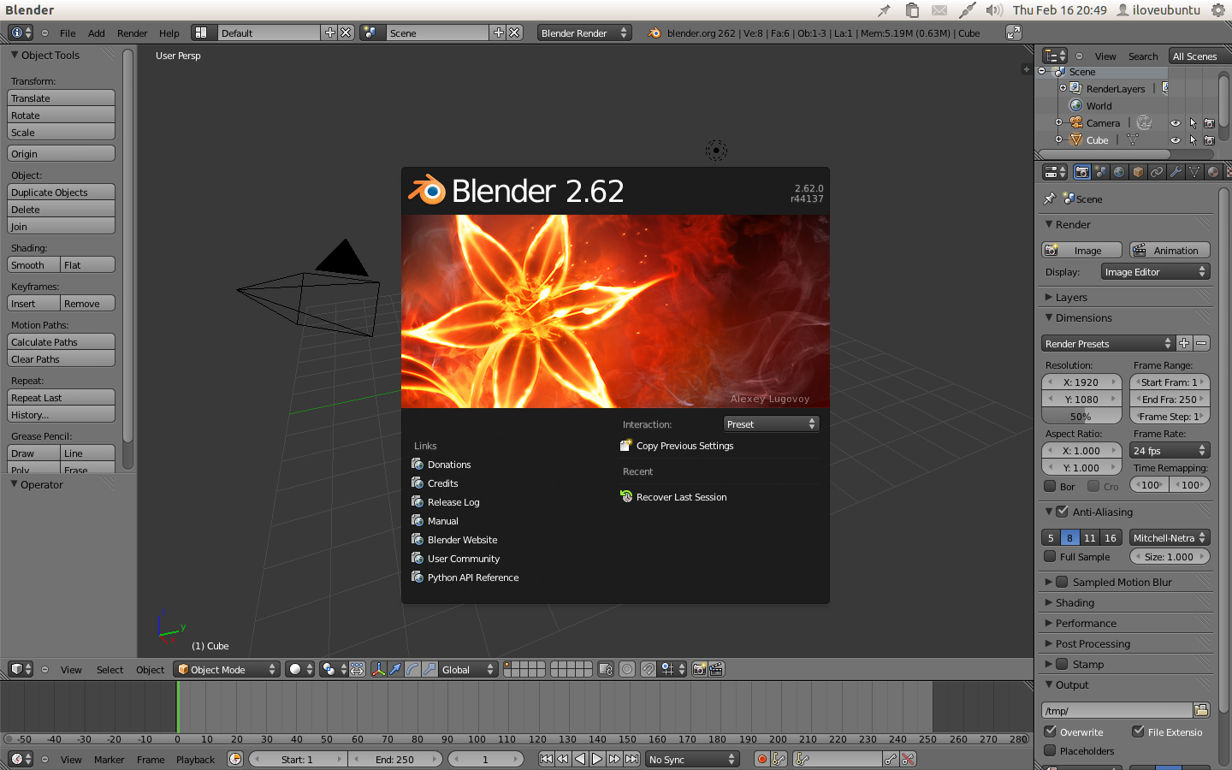Image resolution: width=1232 pixels, height=770 pixels.
Task: Uncheck the Overwrite checkbox under Output
Action: pyautogui.click(x=1049, y=732)
